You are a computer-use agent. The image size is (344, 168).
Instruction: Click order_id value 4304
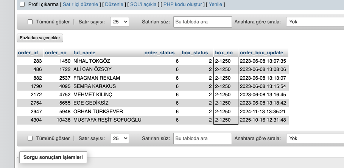coord(36,120)
